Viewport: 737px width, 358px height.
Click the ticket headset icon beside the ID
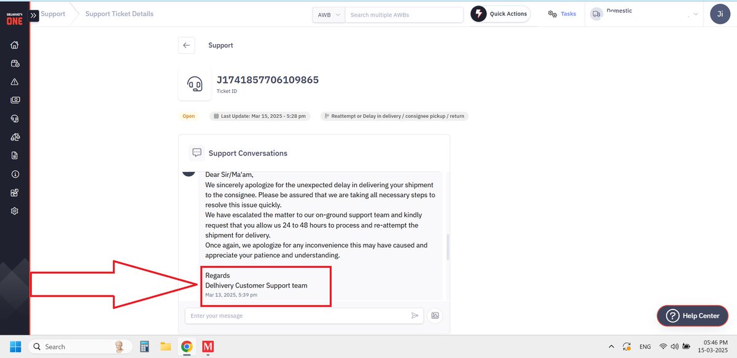[x=195, y=84]
